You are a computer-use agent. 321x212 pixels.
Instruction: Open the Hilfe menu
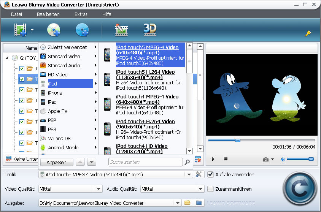106,14
